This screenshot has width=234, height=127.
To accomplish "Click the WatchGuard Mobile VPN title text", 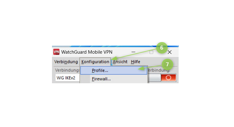I will click(87, 52).
